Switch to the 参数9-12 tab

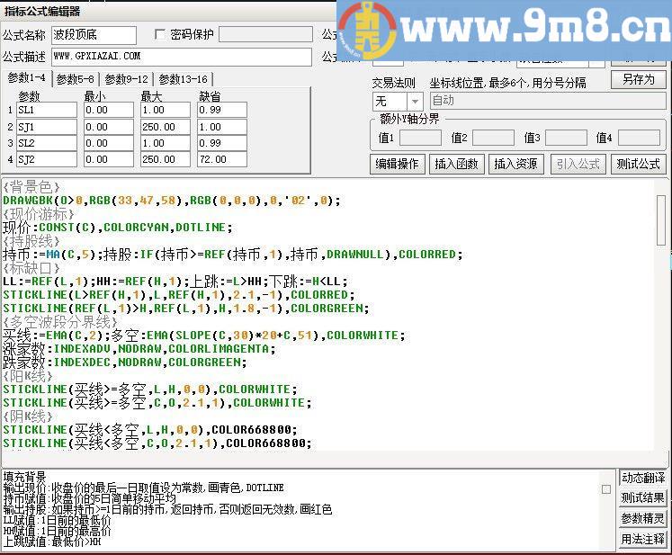click(x=127, y=79)
